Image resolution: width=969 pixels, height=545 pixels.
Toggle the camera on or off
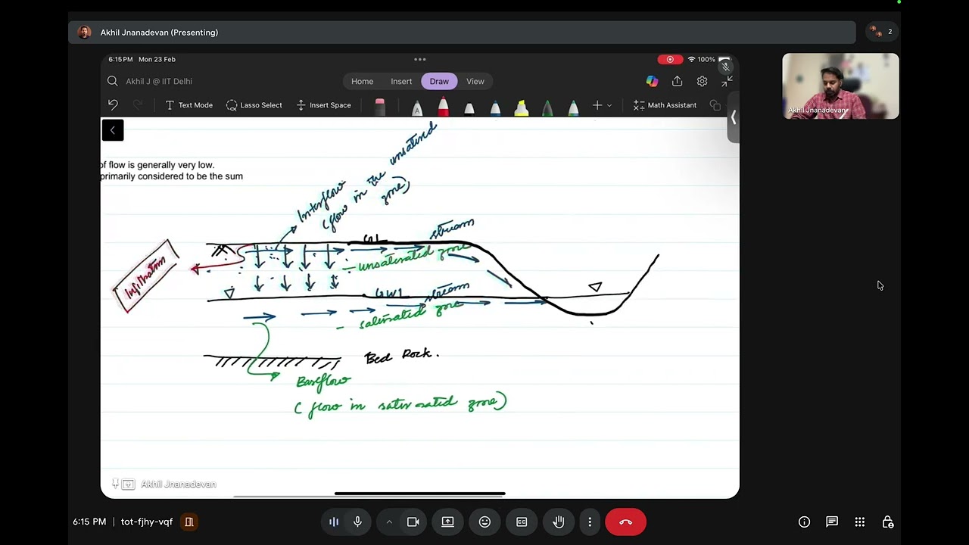[x=413, y=522]
